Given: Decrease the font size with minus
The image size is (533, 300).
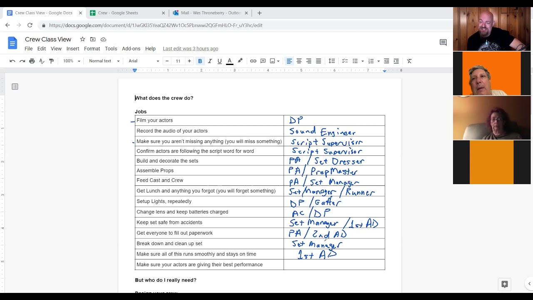Looking at the screenshot, I should pyautogui.click(x=167, y=61).
